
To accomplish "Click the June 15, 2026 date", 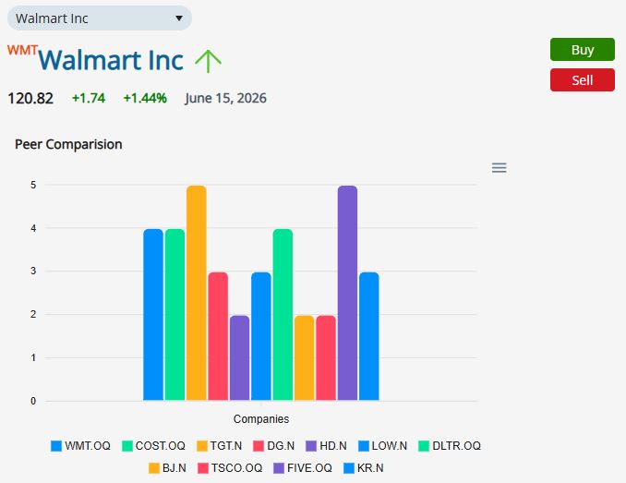I will pos(225,98).
